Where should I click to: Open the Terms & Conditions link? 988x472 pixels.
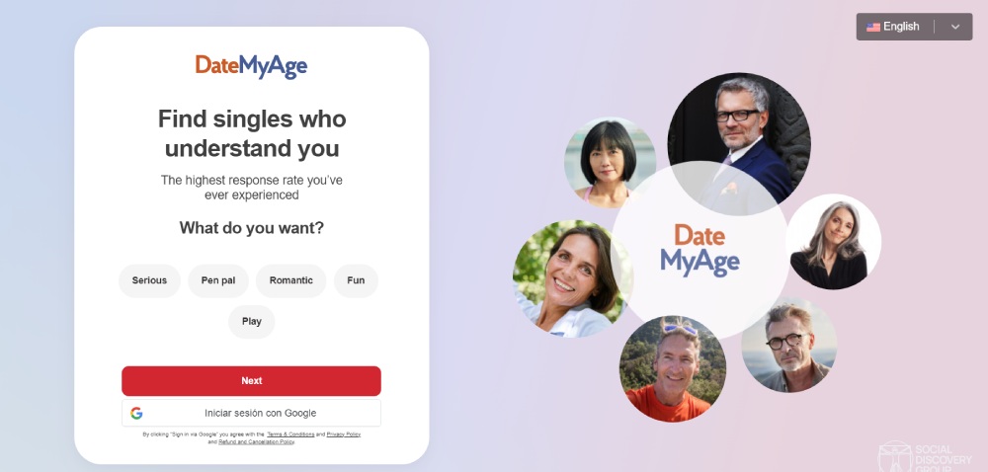click(290, 434)
